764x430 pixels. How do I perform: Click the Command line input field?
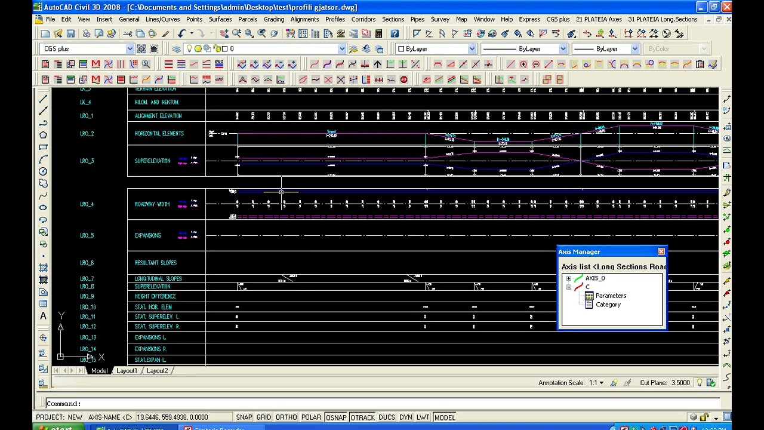[x=382, y=404]
